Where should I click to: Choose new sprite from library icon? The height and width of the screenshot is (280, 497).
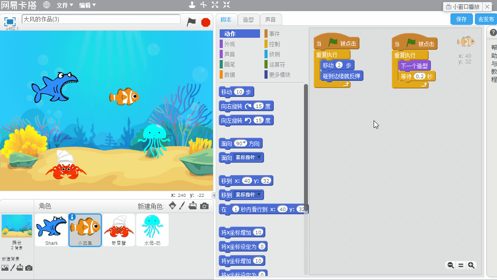click(x=173, y=206)
